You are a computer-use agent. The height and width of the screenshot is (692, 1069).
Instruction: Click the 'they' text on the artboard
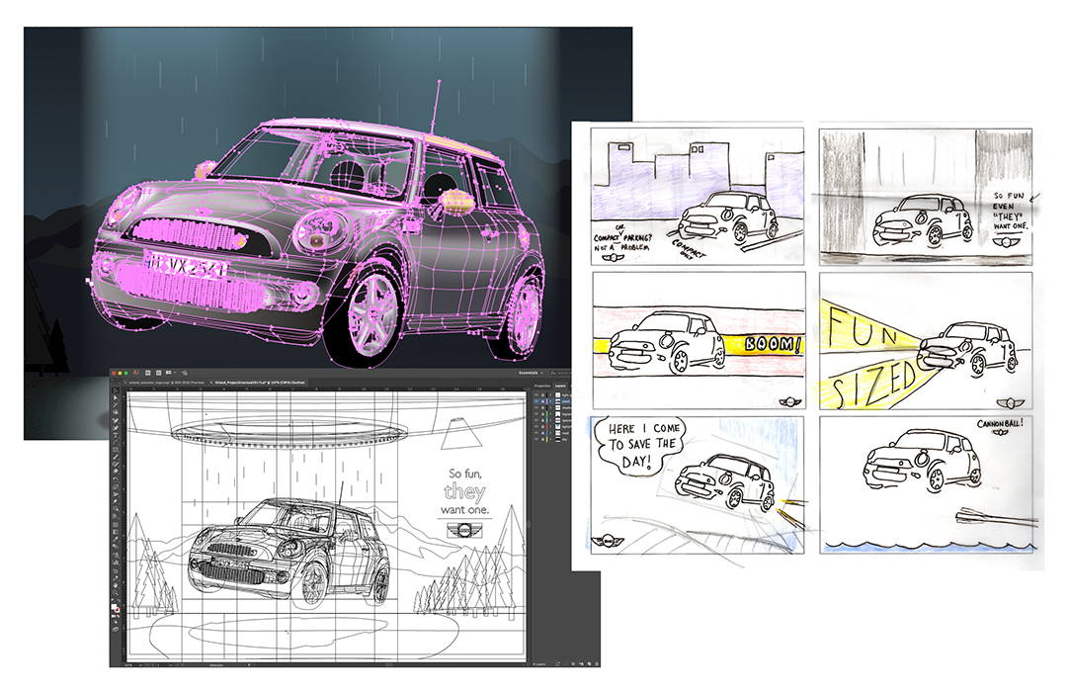point(464,491)
